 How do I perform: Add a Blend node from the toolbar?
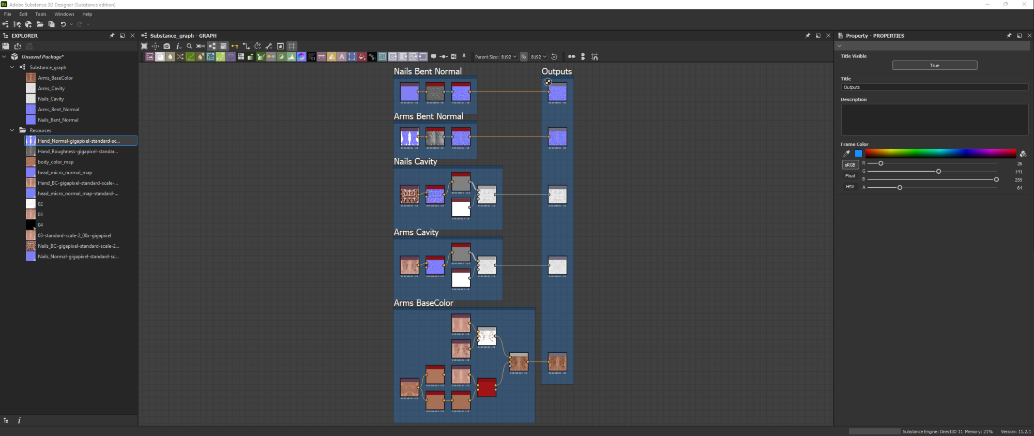(160, 57)
